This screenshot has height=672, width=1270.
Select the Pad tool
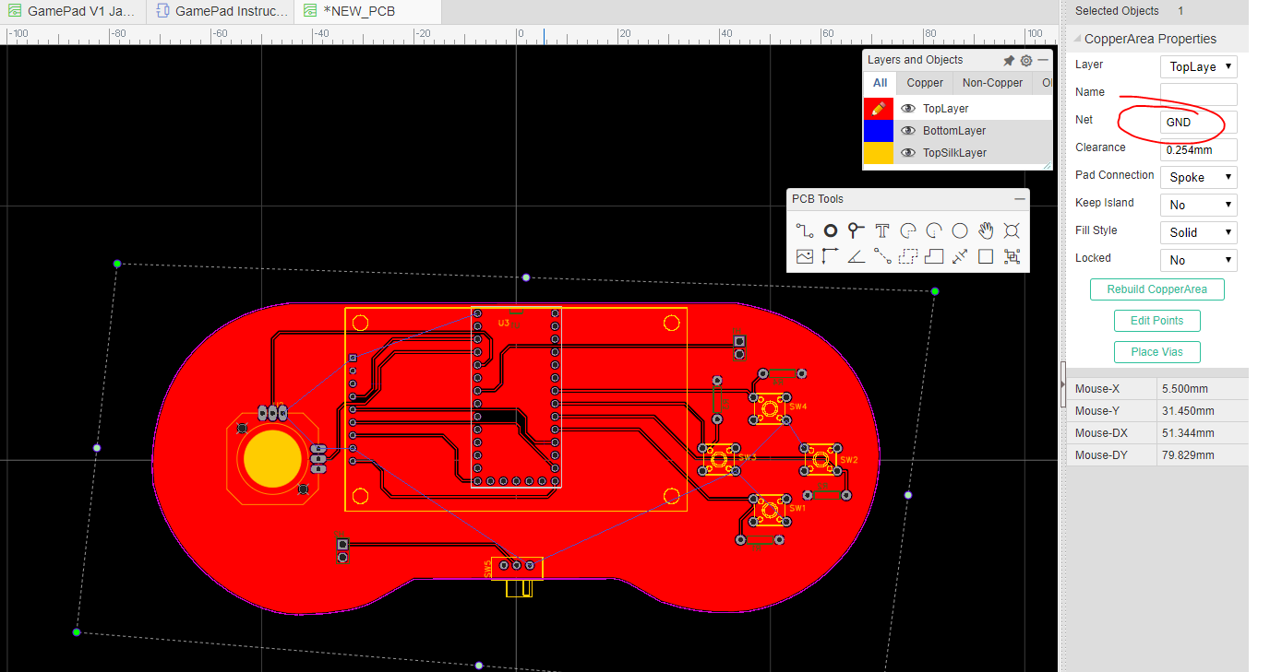pyautogui.click(x=830, y=230)
